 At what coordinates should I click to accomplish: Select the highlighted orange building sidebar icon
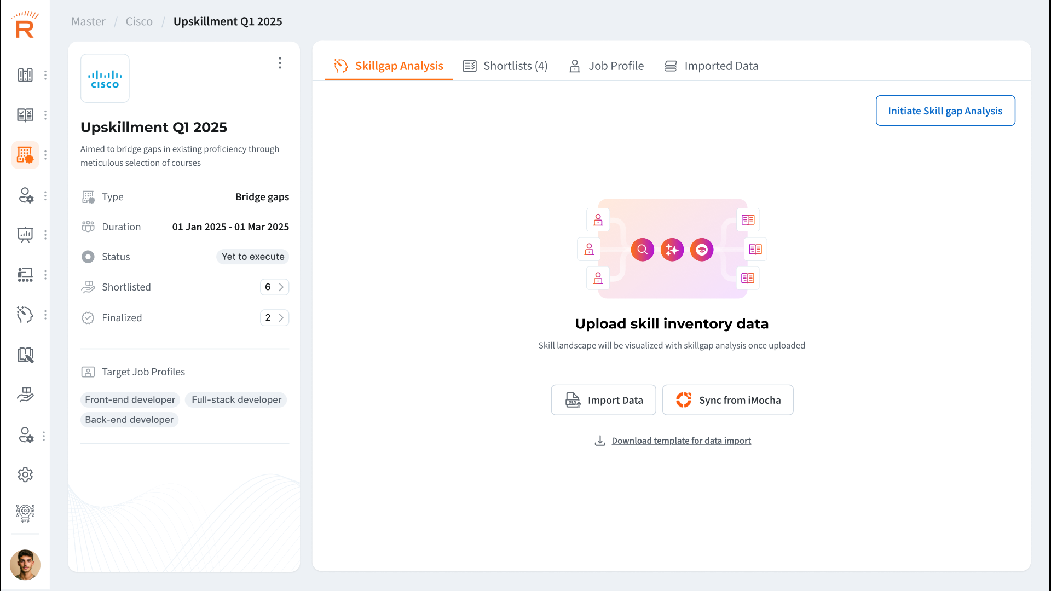coord(25,155)
